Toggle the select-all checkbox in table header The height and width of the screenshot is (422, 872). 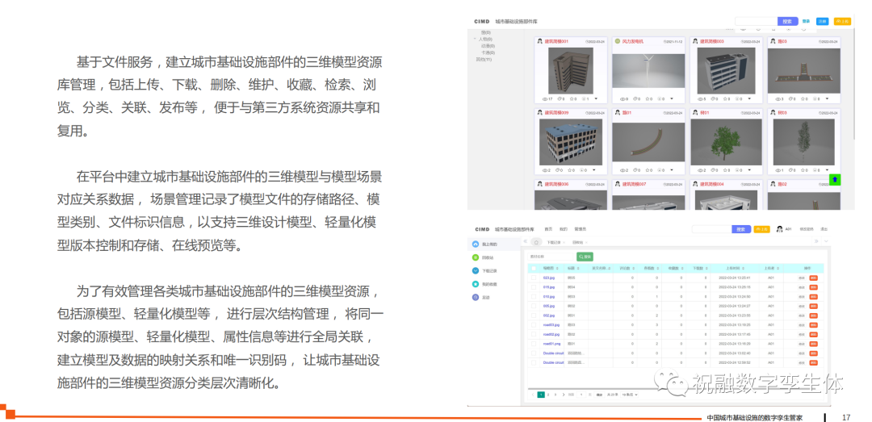click(533, 268)
